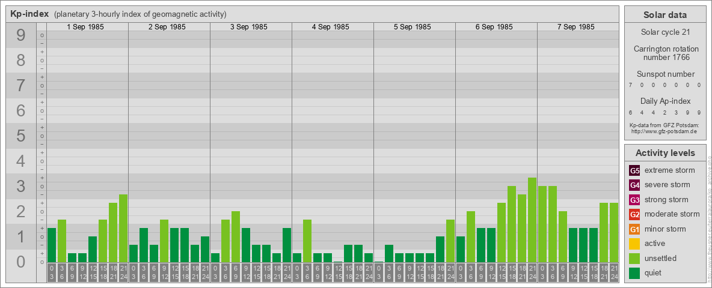The image size is (712, 288).
Task: Click the 7 Sep 0-3 bar
Action: click(x=542, y=224)
